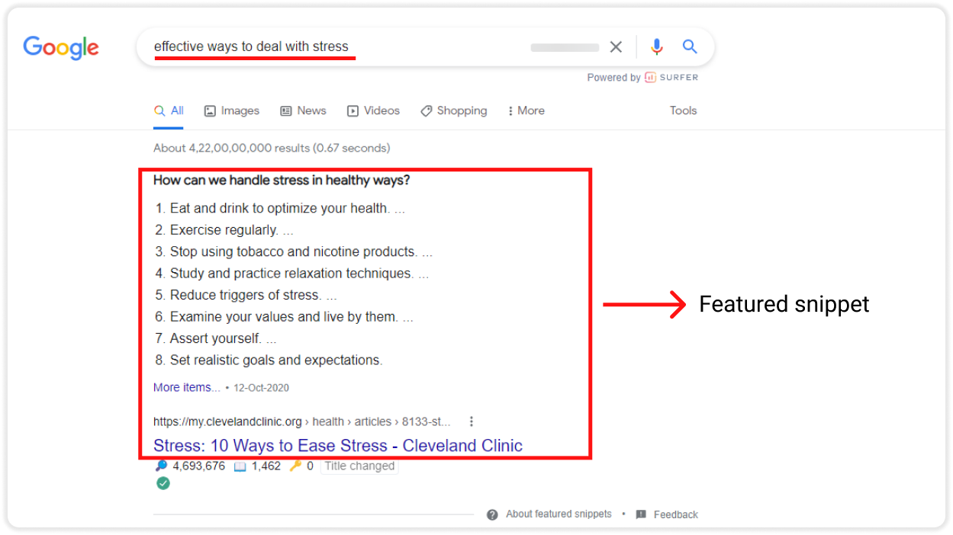The image size is (953, 535).
Task: Click 'Study and practice relaxation techniques'
Action: (291, 273)
